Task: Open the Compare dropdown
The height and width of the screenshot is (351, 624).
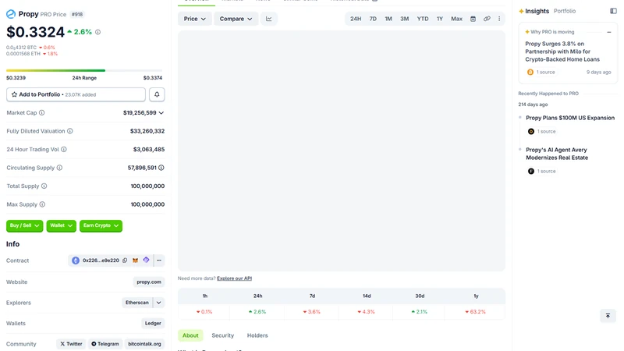Action: pyautogui.click(x=236, y=19)
